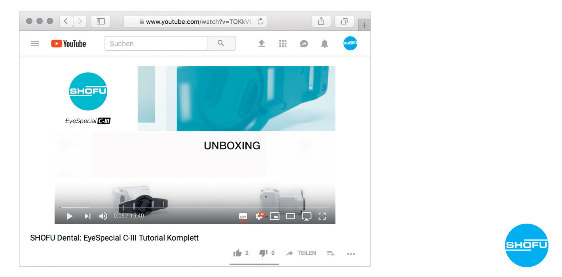Open the Safari share menu
The height and width of the screenshot is (277, 562).
pyautogui.click(x=321, y=21)
